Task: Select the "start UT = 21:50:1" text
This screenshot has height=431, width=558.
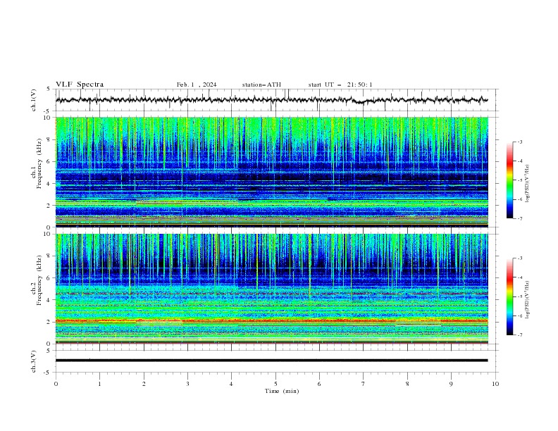Action: (x=340, y=85)
